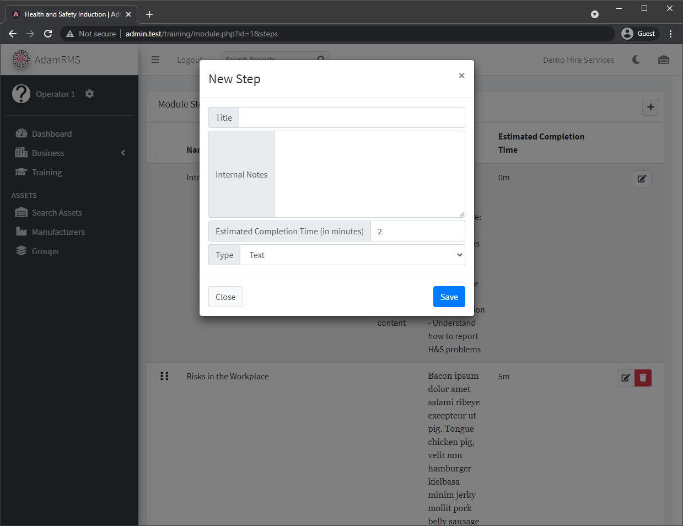Collapse the Business section chevron
The height and width of the screenshot is (526, 683).
(122, 153)
